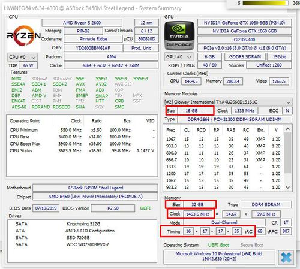Open the GPU #0 selector dropdown
This screenshot has height=269, width=300.
click(179, 57)
